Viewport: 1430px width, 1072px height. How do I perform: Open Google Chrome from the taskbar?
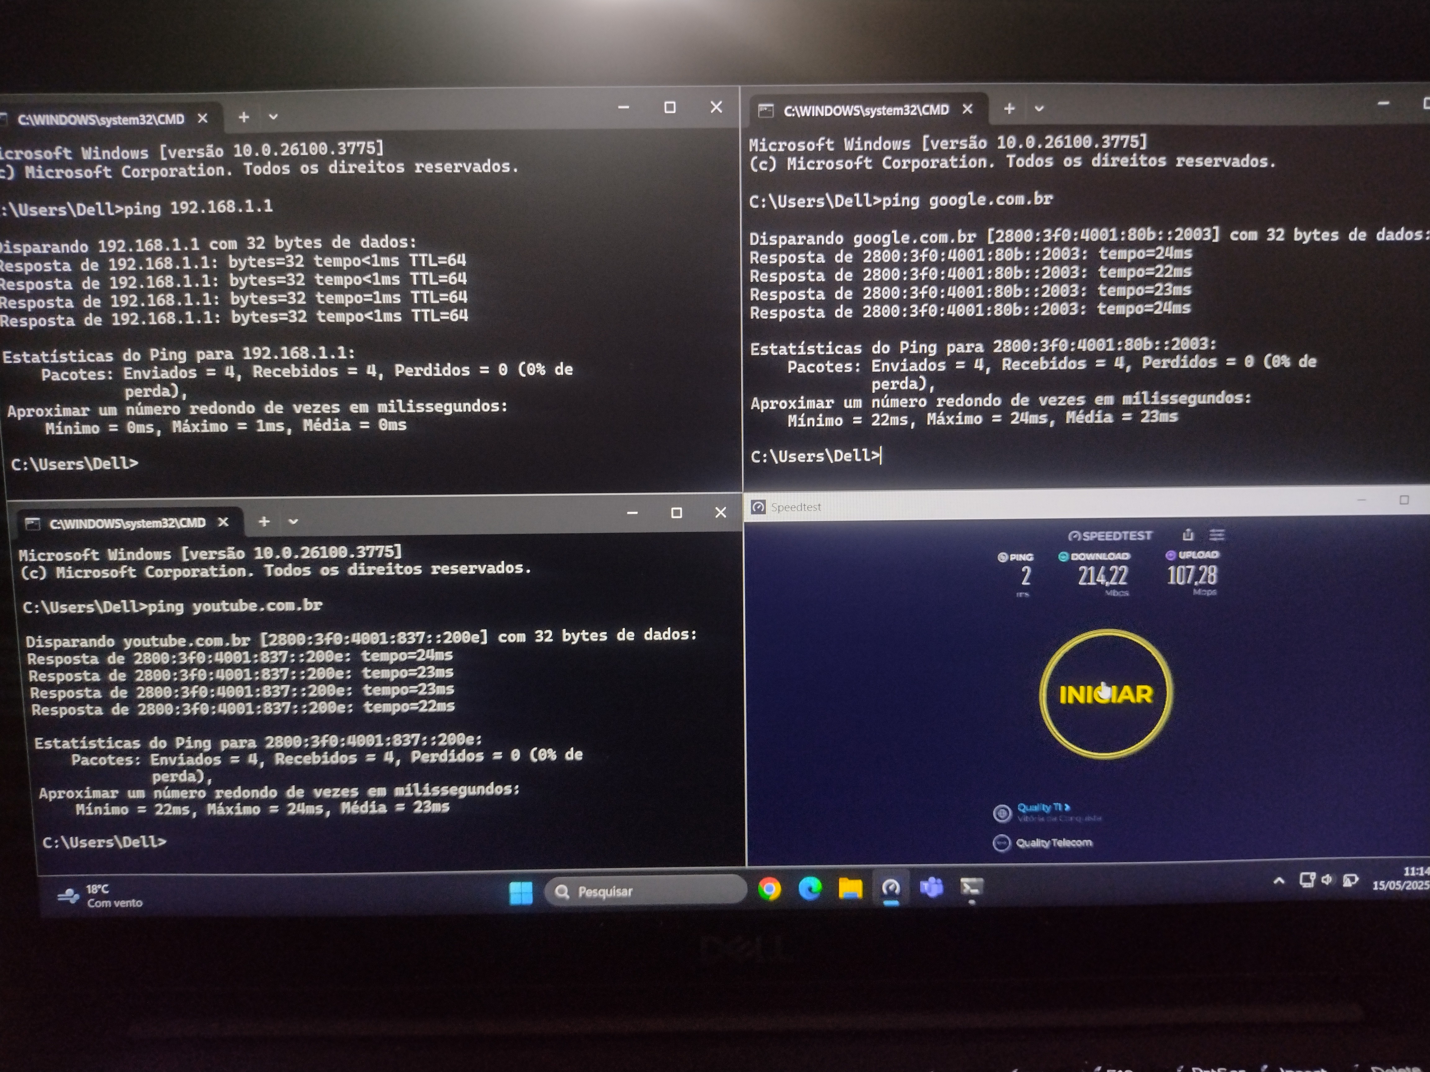[x=769, y=889]
